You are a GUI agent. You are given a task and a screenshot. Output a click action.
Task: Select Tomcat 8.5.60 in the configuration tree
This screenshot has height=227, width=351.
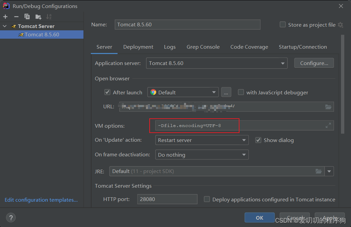[x=42, y=35]
